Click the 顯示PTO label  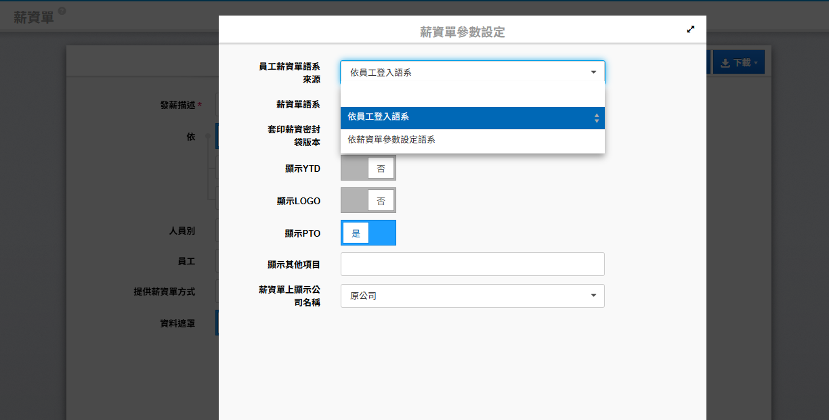[x=303, y=233]
